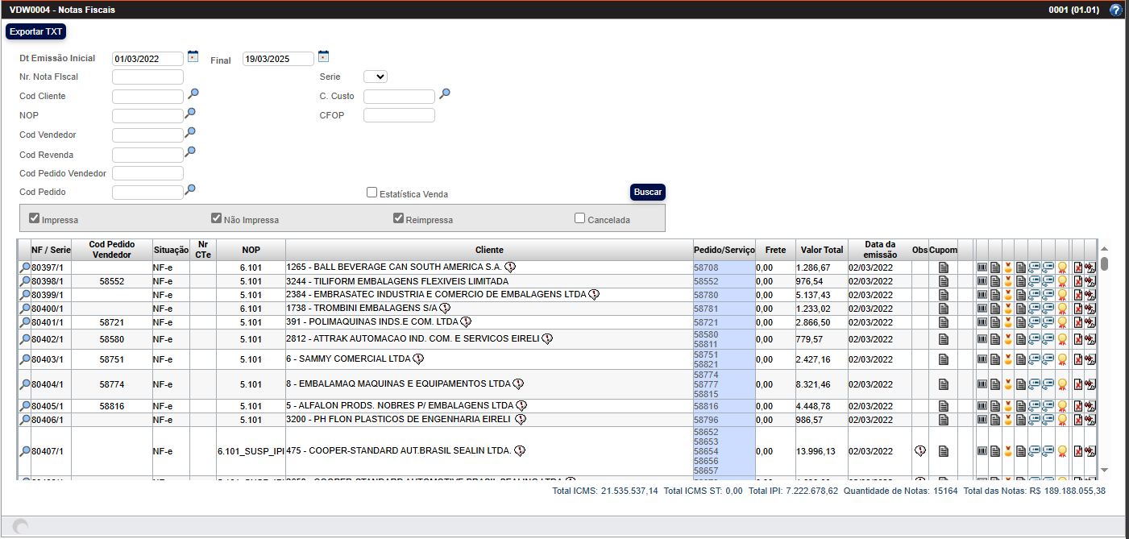The height and width of the screenshot is (539, 1129).
Task: Click the orange medal icon for NF 80398/1
Action: pyautogui.click(x=1007, y=281)
